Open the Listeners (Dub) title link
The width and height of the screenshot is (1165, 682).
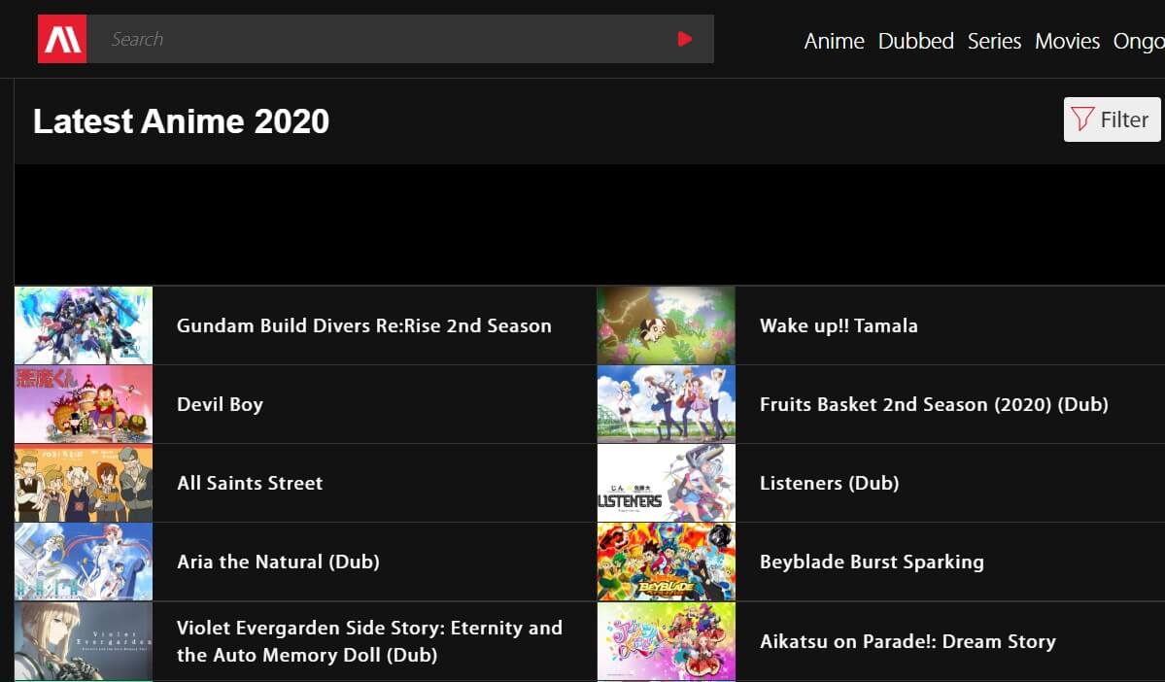[829, 483]
